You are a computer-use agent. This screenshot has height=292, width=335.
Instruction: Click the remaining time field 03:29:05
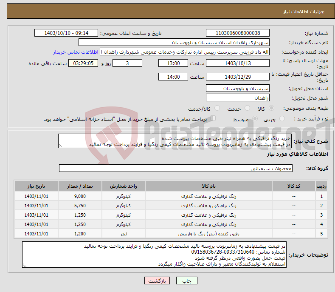[83, 63]
